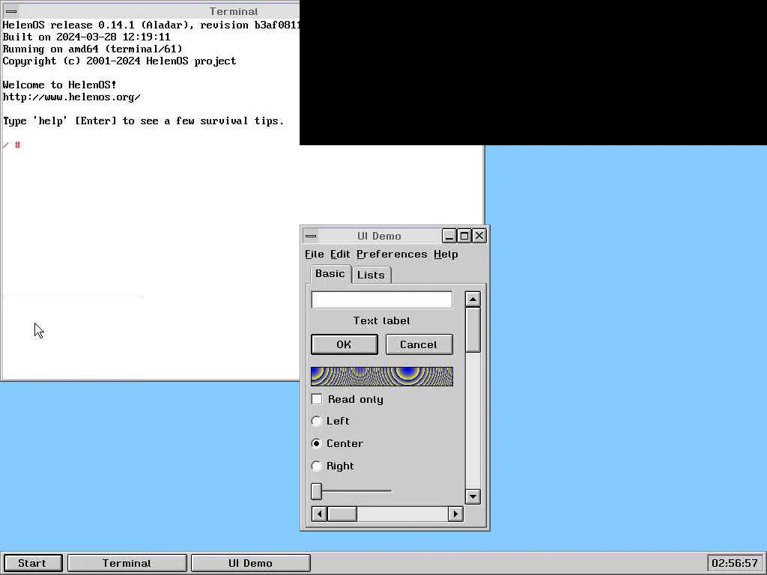Screen dimensions: 767x575
Task: Click the Cancel button
Action: pos(419,344)
